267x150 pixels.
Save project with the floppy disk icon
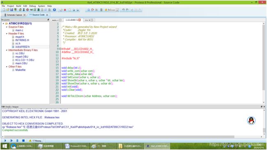point(12,10)
